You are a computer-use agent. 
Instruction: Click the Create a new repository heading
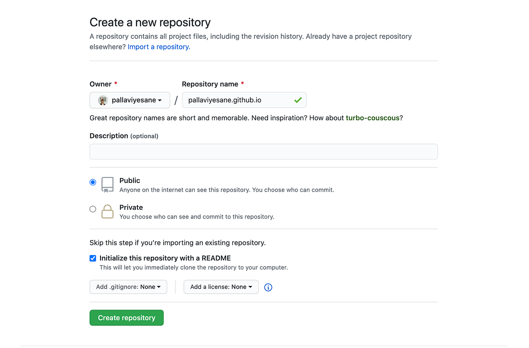coord(150,22)
